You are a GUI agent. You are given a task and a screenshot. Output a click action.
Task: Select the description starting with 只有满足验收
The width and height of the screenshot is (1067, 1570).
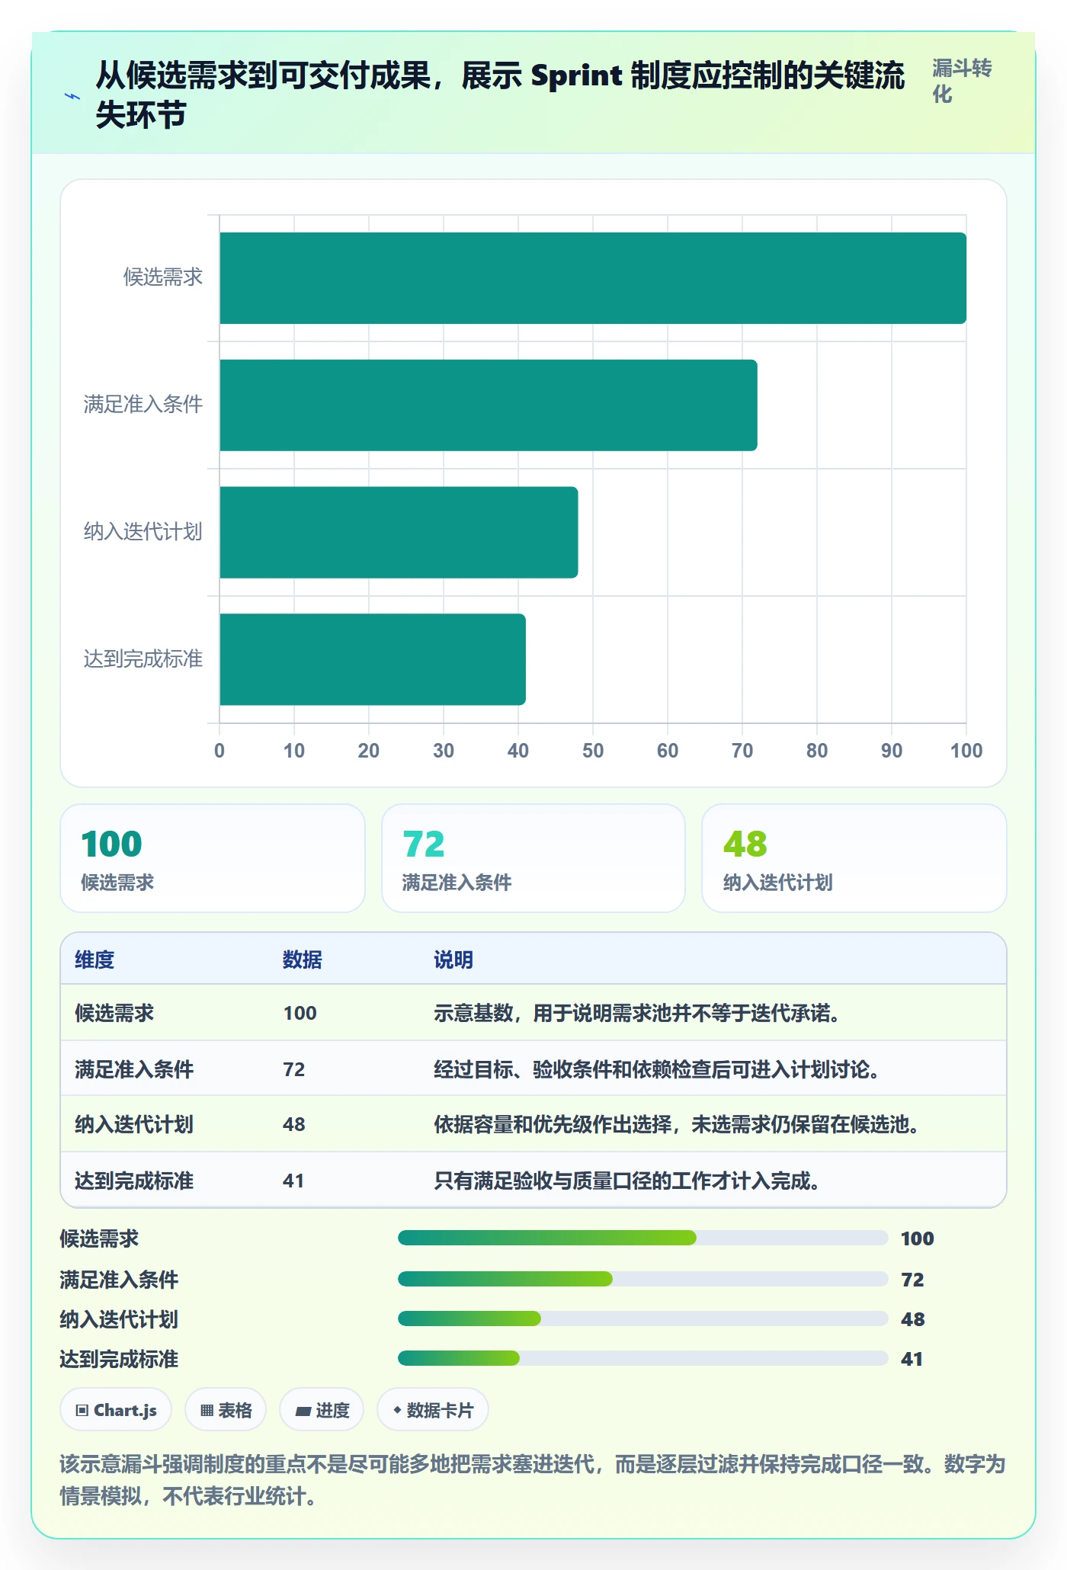tap(627, 1181)
